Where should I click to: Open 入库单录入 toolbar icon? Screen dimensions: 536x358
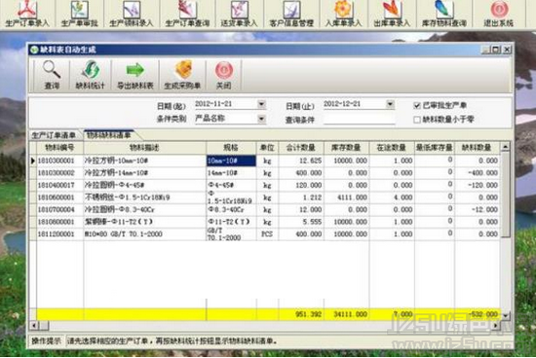(x=343, y=14)
